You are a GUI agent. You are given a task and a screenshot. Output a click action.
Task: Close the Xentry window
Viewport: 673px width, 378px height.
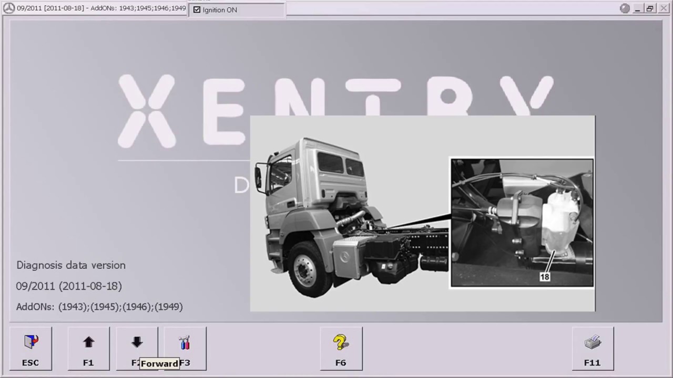[664, 8]
